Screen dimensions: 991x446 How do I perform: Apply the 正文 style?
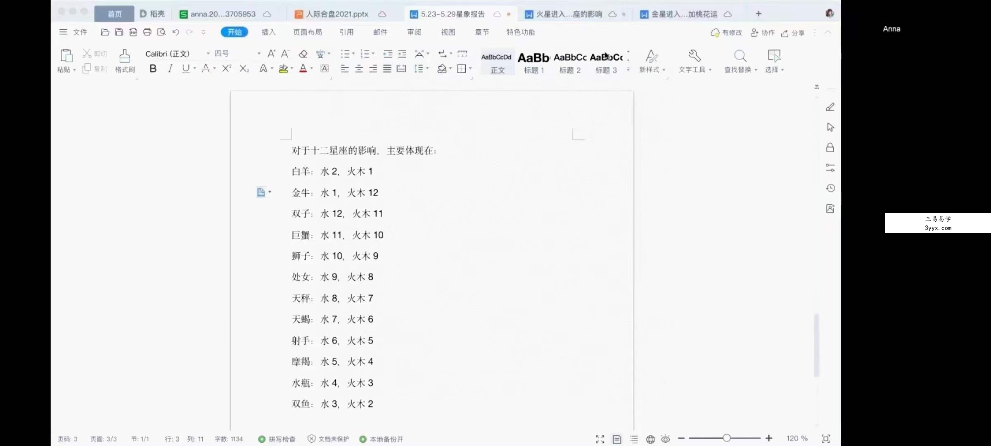[497, 62]
